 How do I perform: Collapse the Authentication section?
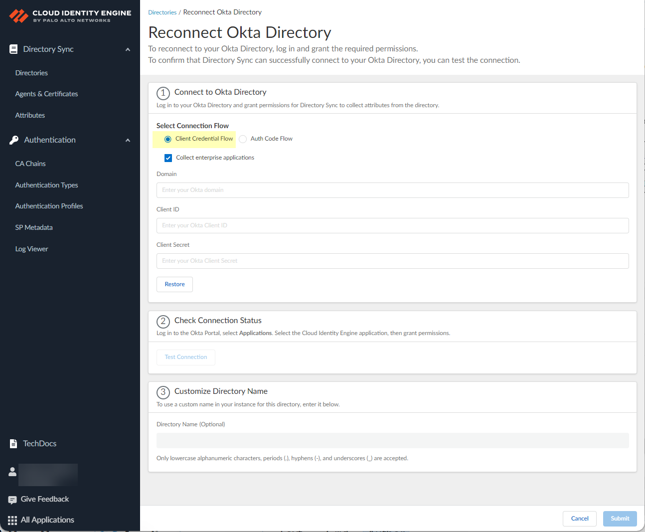(x=128, y=140)
